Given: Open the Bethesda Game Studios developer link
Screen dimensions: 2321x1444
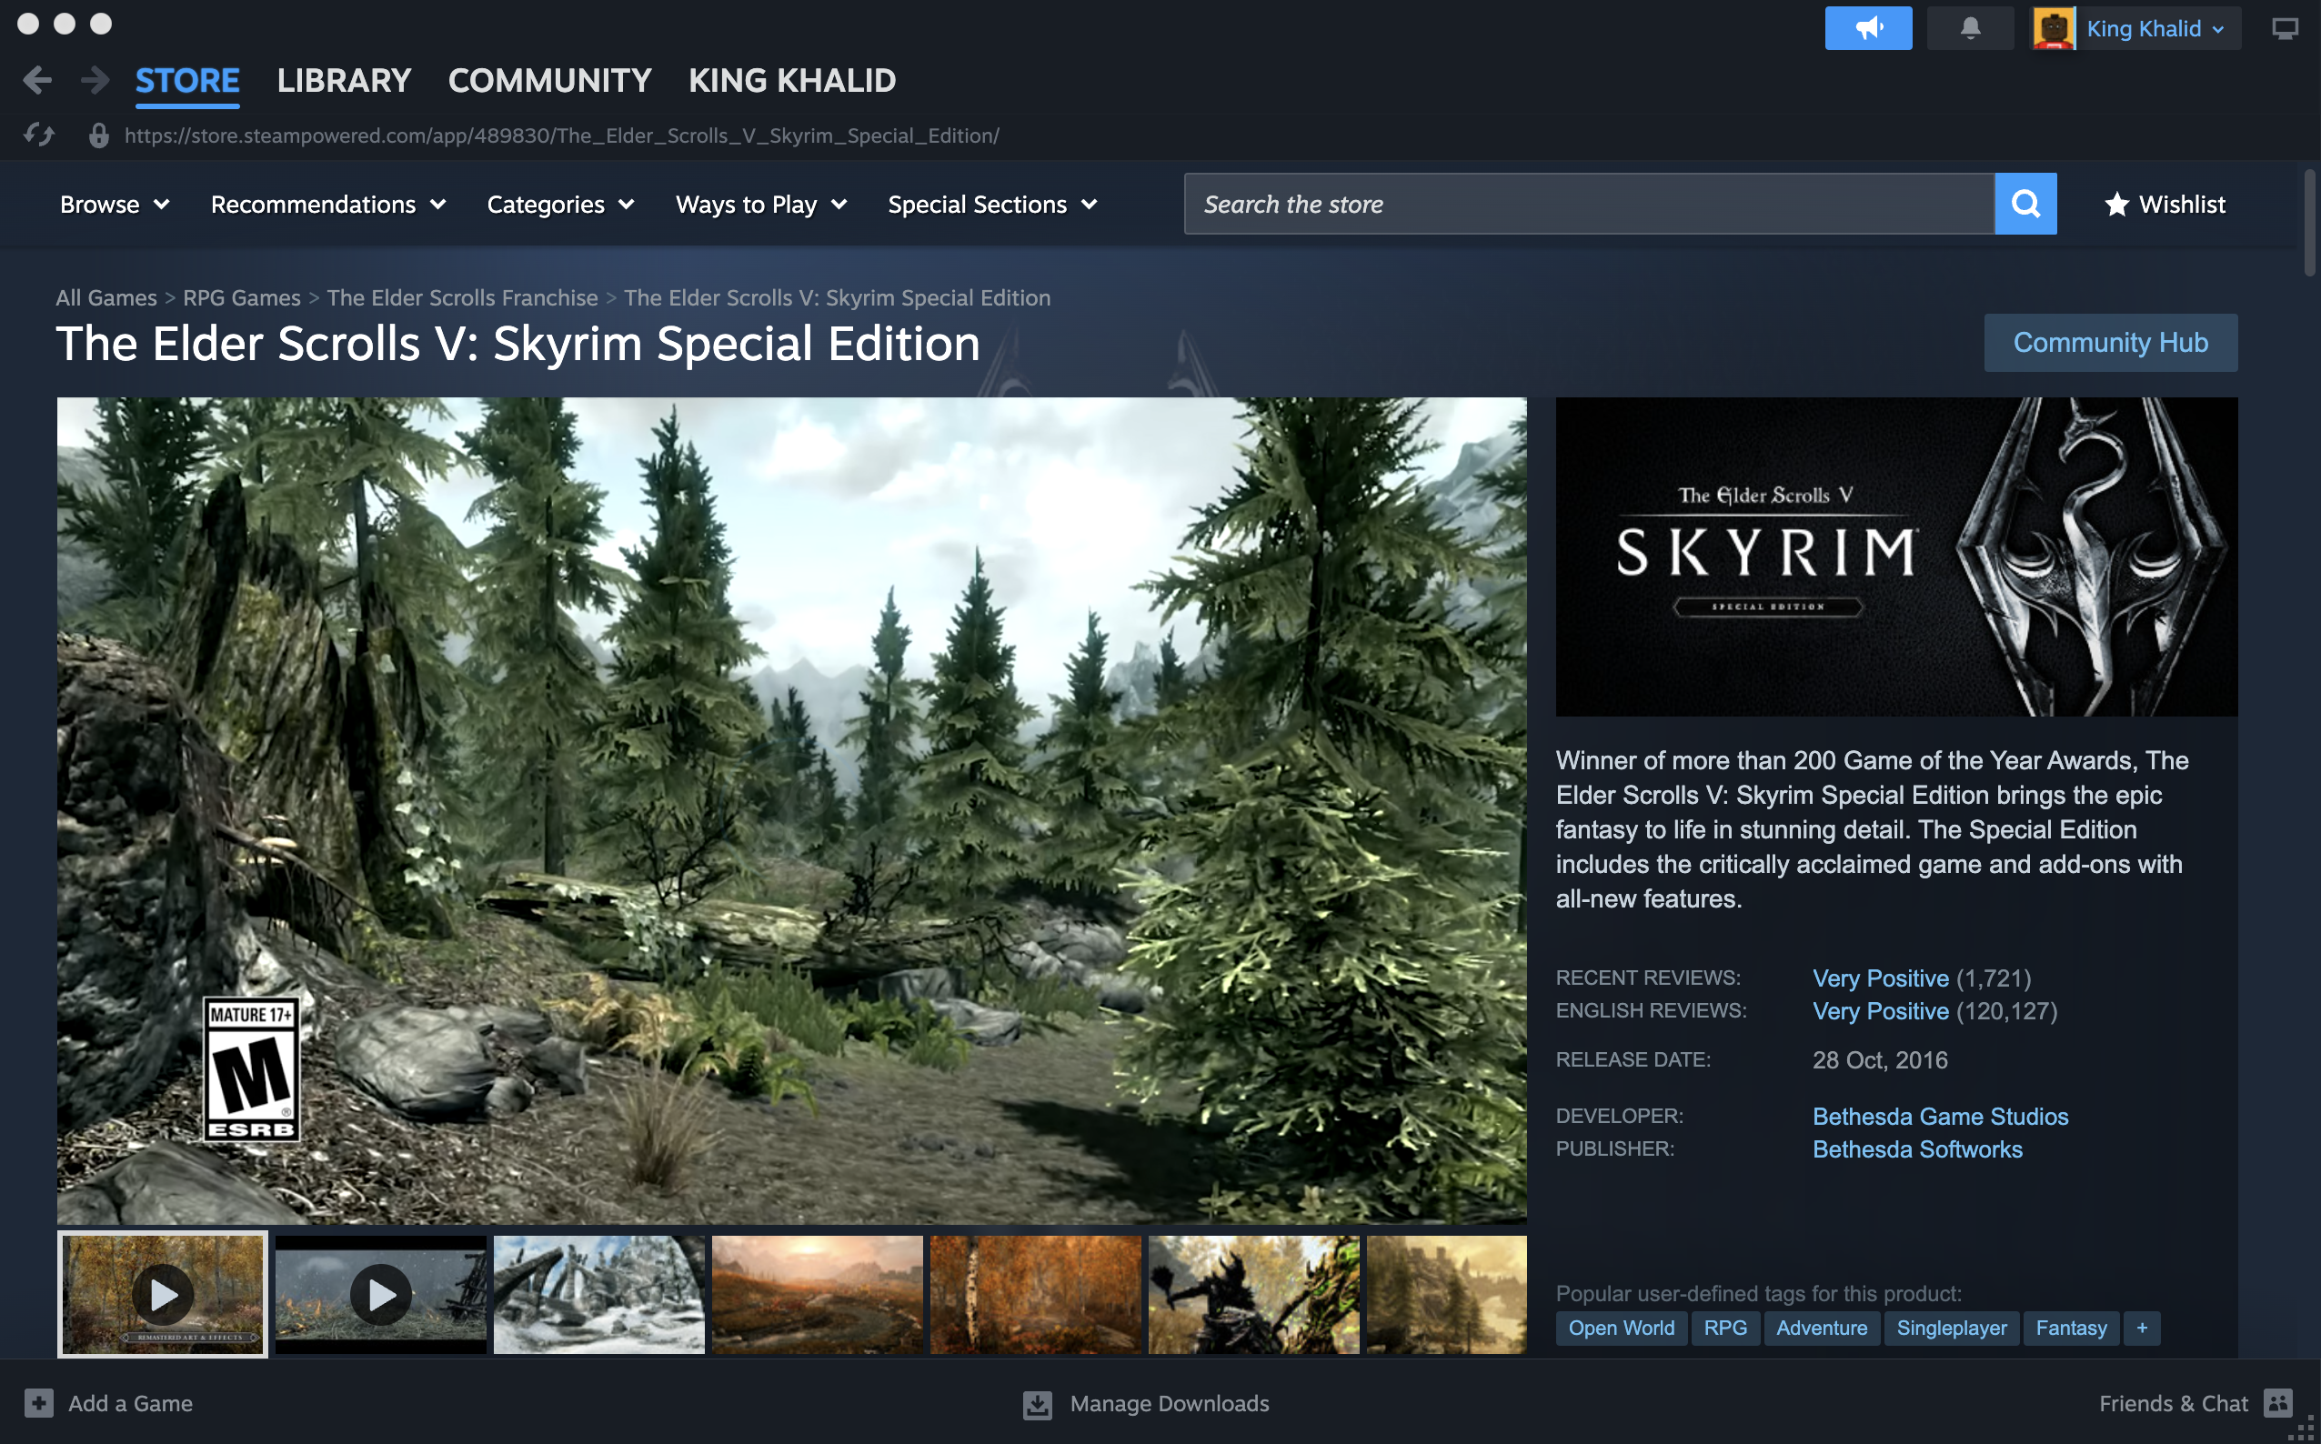Looking at the screenshot, I should 1939,1116.
